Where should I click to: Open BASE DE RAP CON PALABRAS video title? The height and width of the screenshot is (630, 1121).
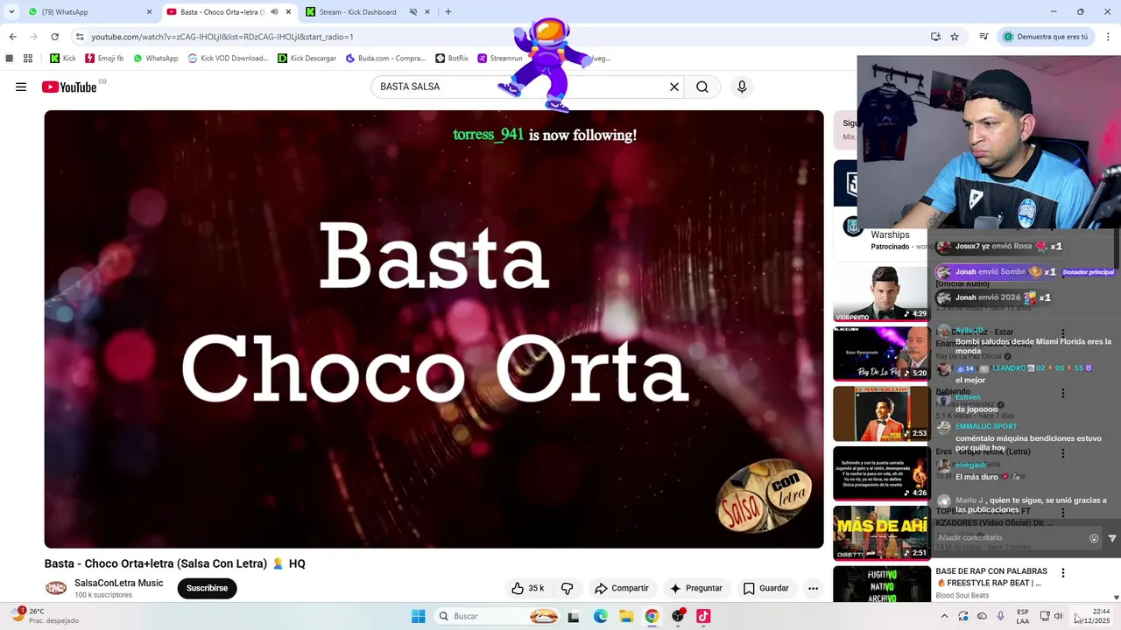coord(991,577)
